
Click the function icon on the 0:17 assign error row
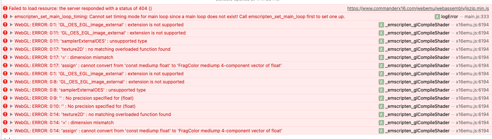click(381, 66)
